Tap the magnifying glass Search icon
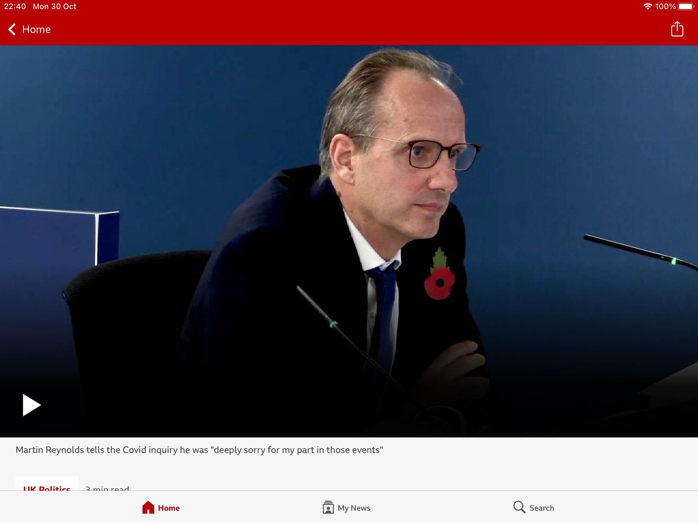Screen dimensions: 698x523 coord(519,507)
